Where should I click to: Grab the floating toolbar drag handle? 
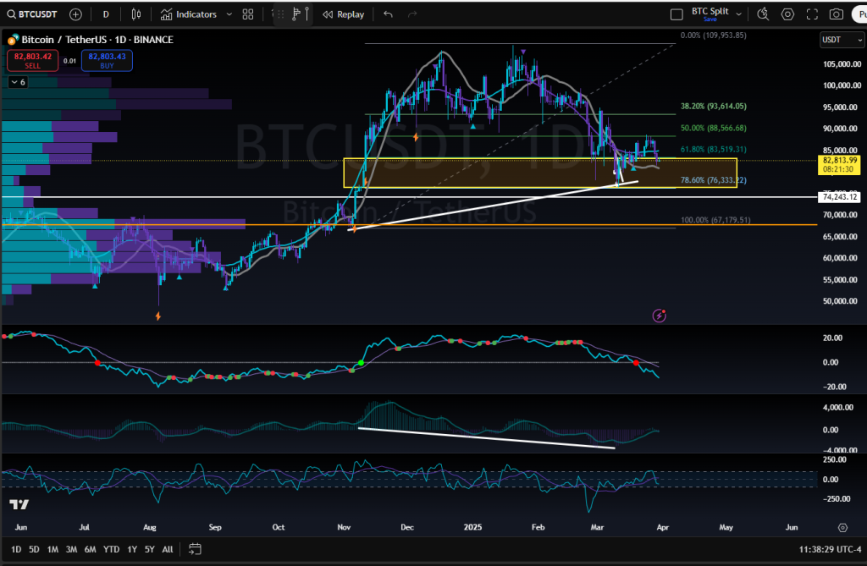pyautogui.click(x=279, y=14)
